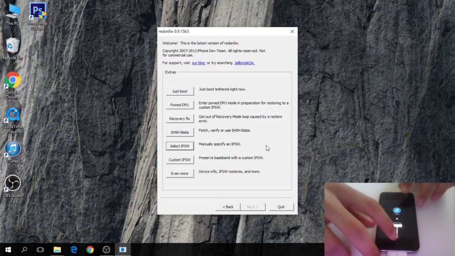Launch iTunes from desktop icon
Viewport: 455px width, 256px height.
12,152
